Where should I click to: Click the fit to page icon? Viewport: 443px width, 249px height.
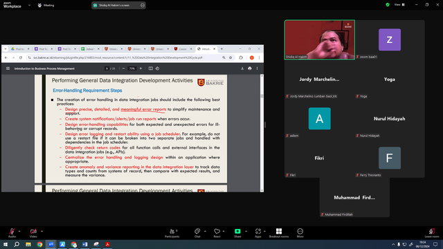click(x=151, y=68)
